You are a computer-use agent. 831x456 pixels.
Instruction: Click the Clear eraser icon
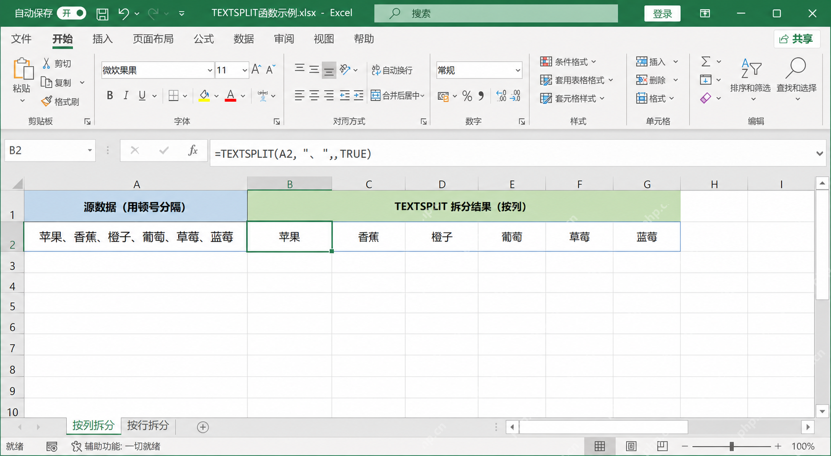705,99
